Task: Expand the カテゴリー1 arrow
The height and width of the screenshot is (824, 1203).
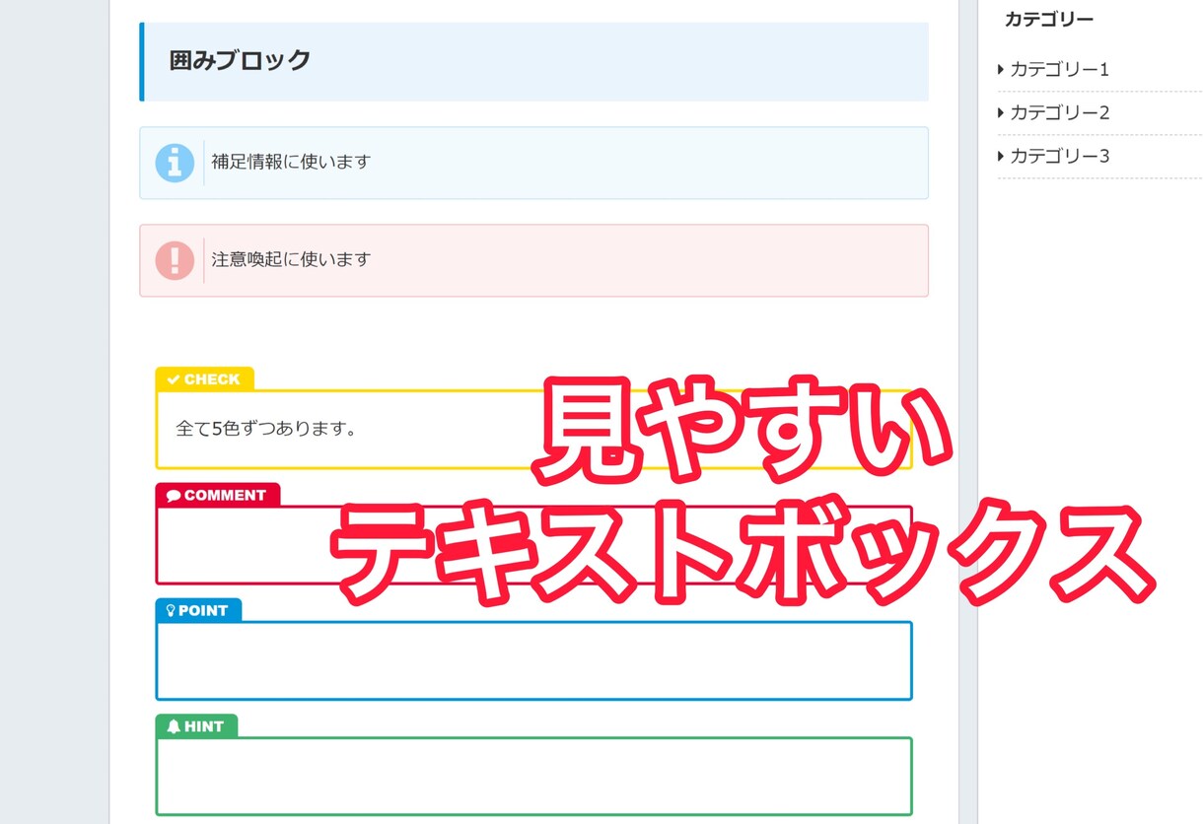Action: pyautogui.click(x=1001, y=69)
